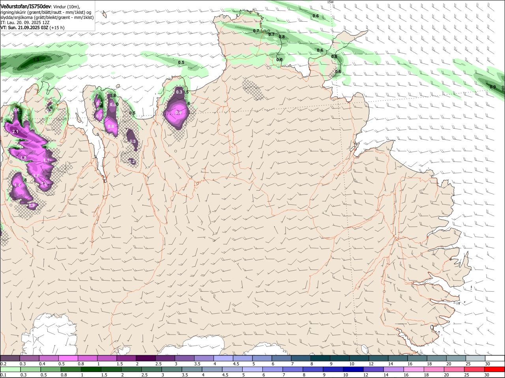
Task: Click the 1.3 value in dark green rain area
Action: tap(36, 60)
